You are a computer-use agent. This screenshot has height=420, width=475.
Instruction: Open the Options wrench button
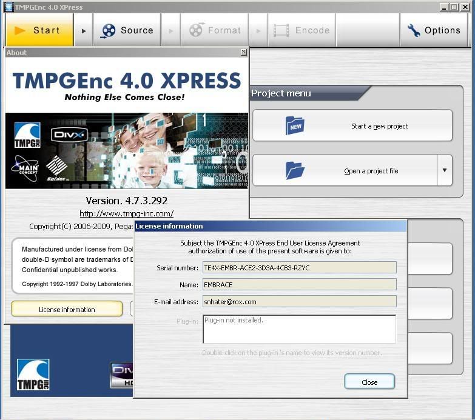(x=434, y=30)
